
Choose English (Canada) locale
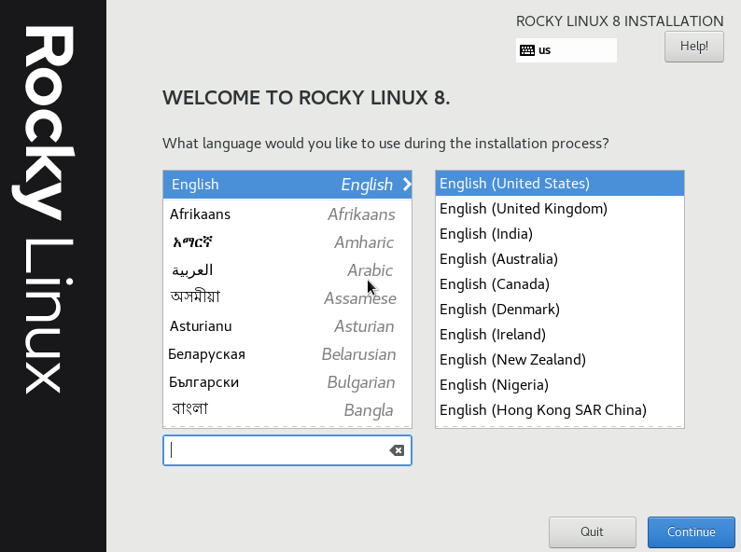560,283
